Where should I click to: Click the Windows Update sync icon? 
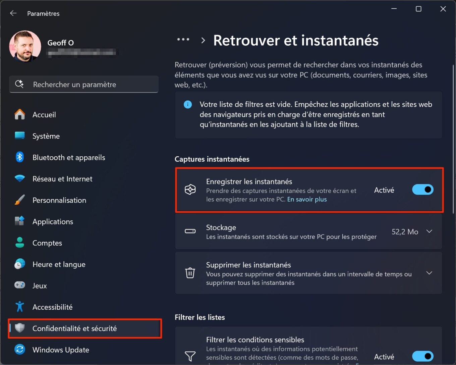pos(20,350)
